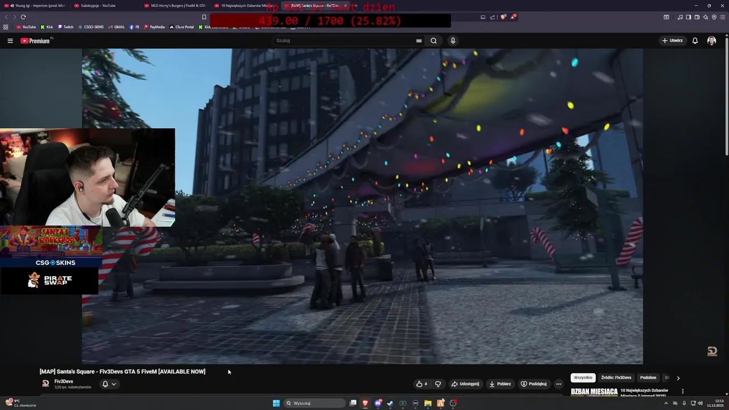Image resolution: width=729 pixels, height=410 pixels.
Task: Open File Explorer from the taskbar
Action: click(428, 403)
